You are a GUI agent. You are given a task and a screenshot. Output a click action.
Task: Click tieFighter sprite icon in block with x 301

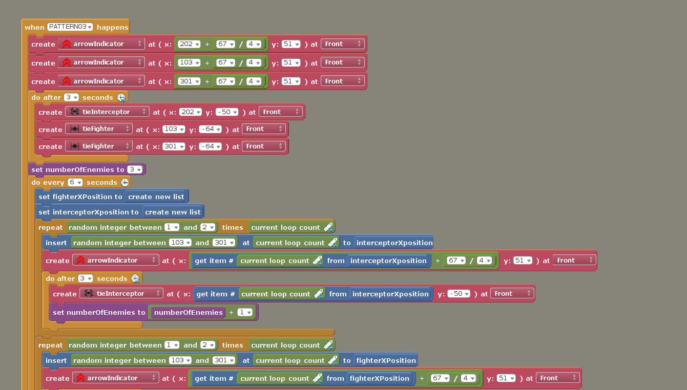(74, 146)
